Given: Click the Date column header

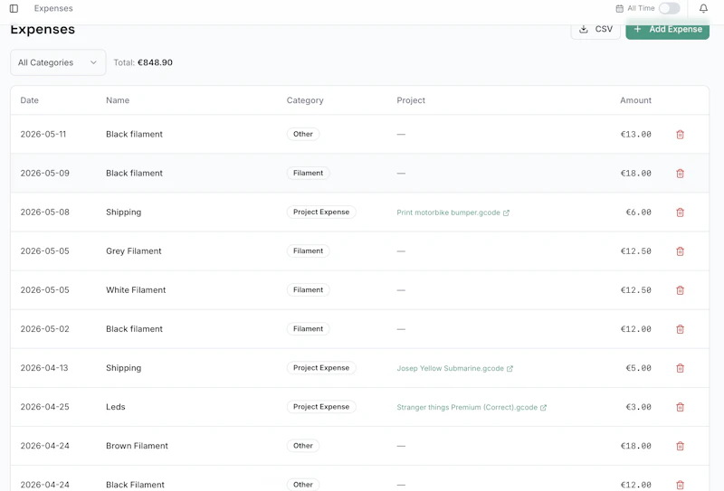Looking at the screenshot, I should 30,100.
